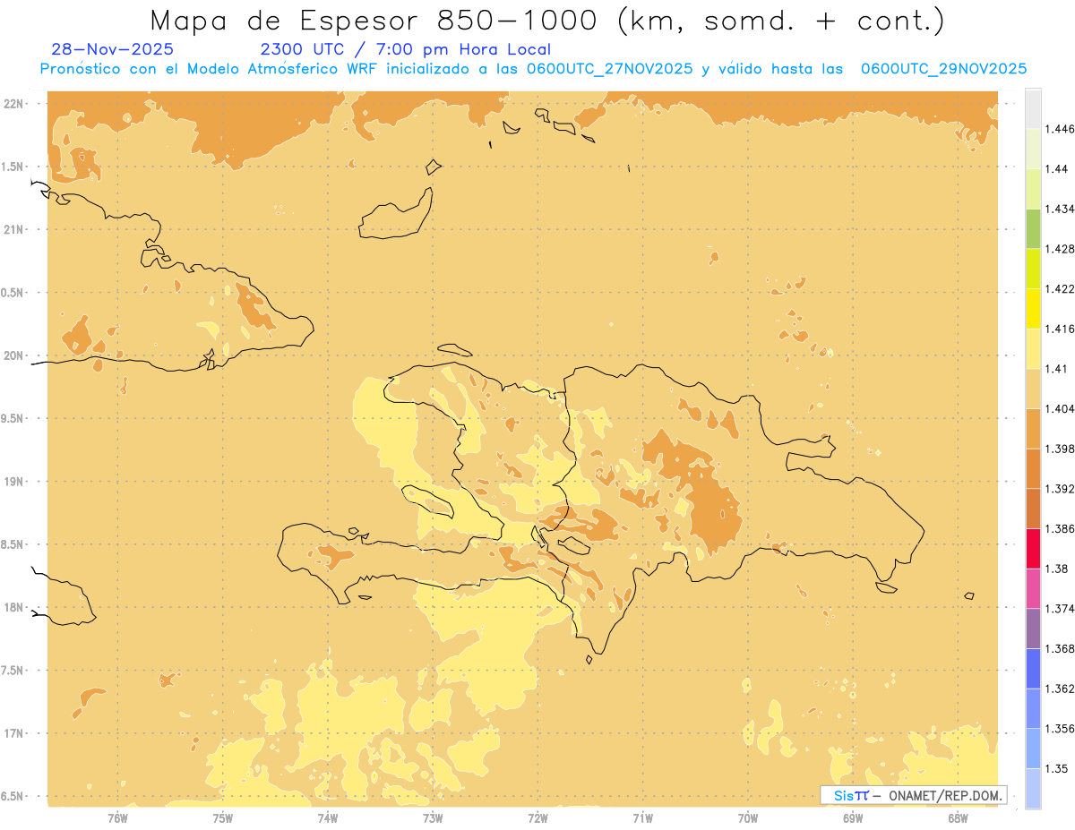Screen dimensions: 1075x830
Task: Click the legend value 1.41
Action: point(1056,368)
